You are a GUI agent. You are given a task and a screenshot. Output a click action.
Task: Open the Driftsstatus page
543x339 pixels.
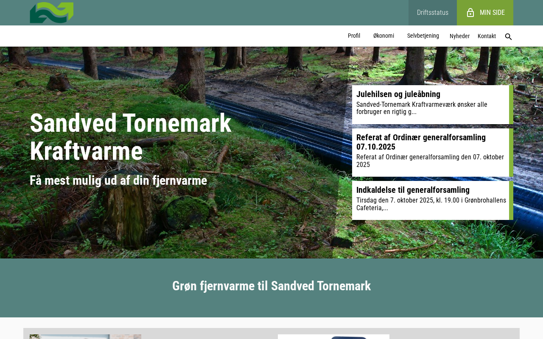coord(432,13)
